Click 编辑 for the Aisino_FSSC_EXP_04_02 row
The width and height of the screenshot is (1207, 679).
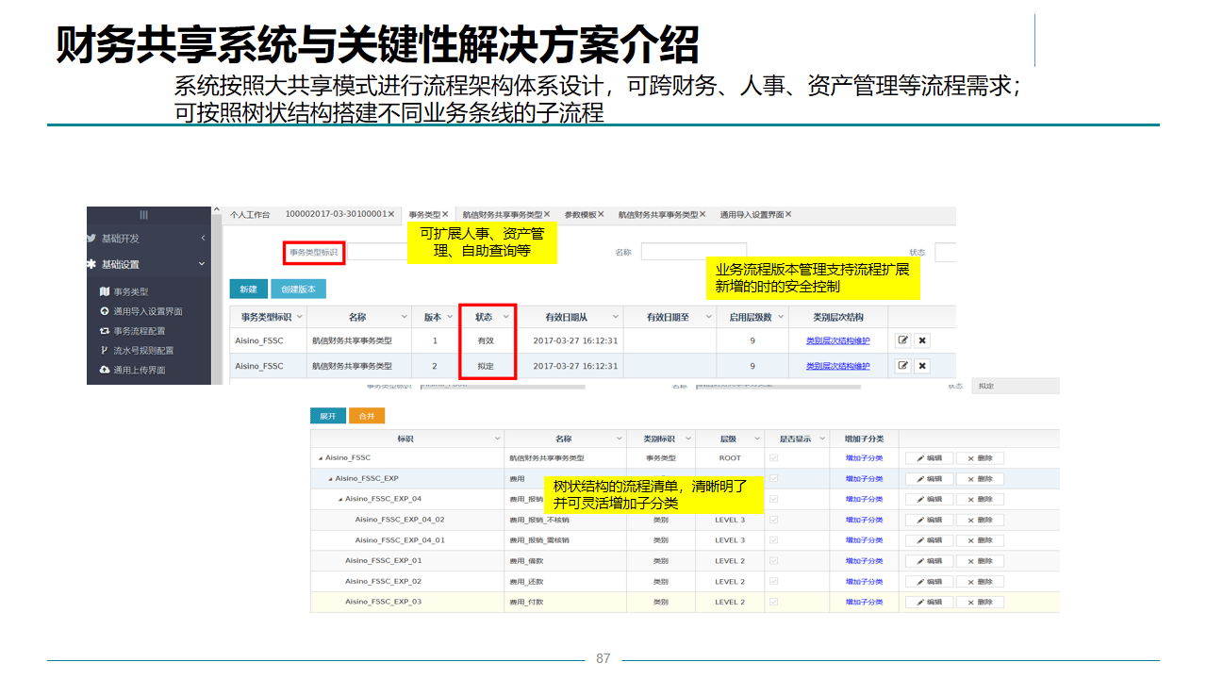pos(929,520)
